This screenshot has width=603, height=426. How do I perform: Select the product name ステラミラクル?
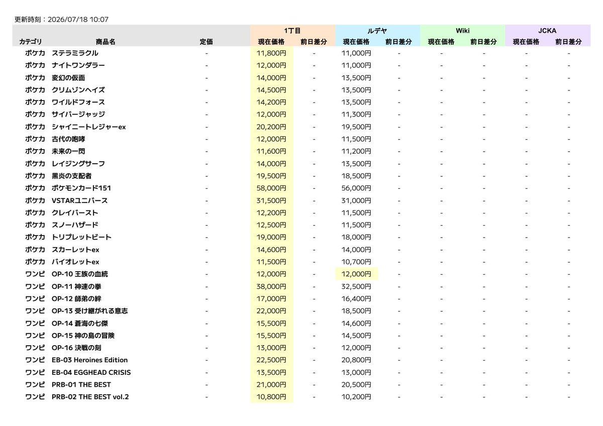pyautogui.click(x=75, y=53)
